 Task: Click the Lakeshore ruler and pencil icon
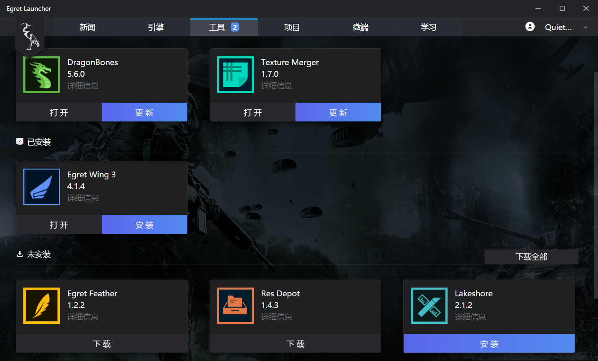[x=429, y=306]
